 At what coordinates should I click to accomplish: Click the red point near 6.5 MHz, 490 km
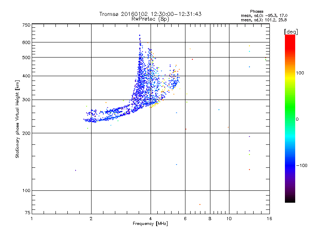pos(192,59)
